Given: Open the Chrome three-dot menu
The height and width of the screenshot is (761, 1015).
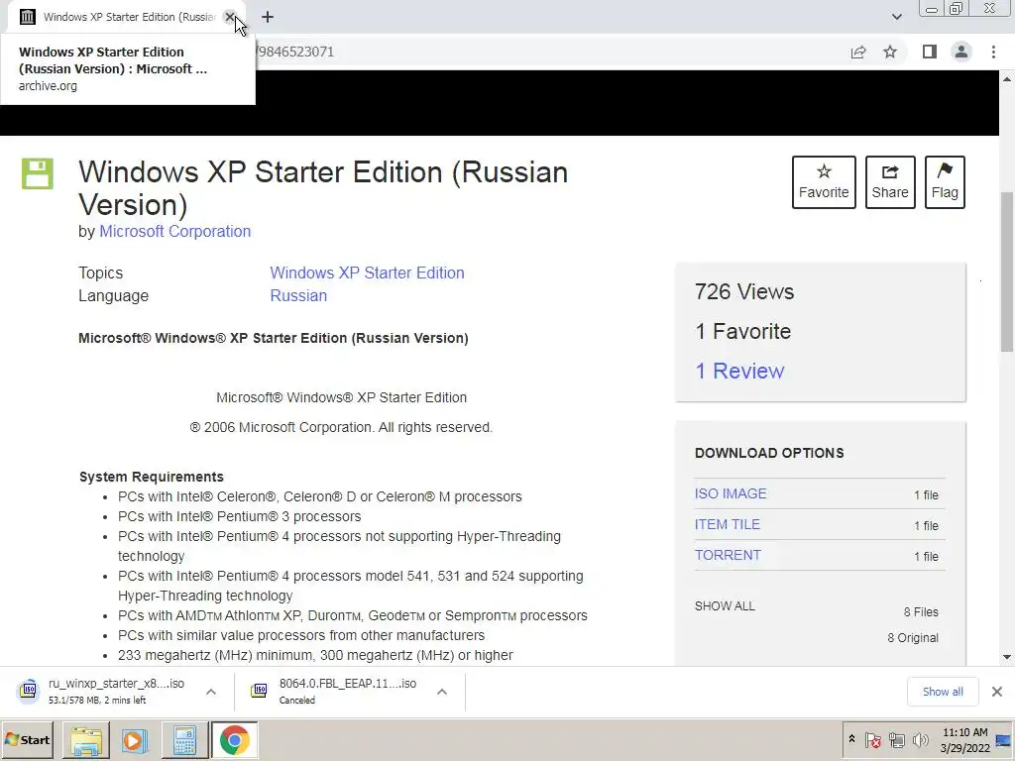Looking at the screenshot, I should coord(993,52).
